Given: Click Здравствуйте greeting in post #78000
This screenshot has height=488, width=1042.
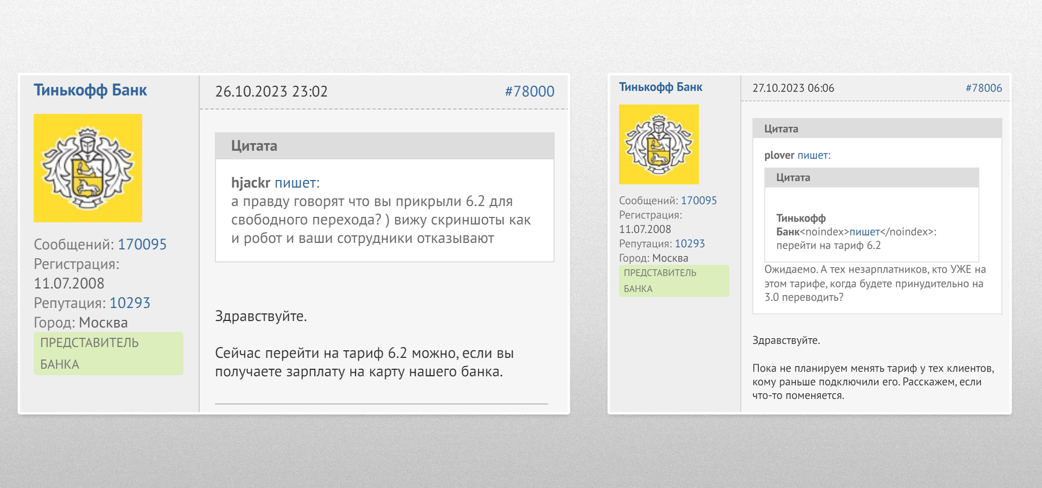Looking at the screenshot, I should (261, 316).
